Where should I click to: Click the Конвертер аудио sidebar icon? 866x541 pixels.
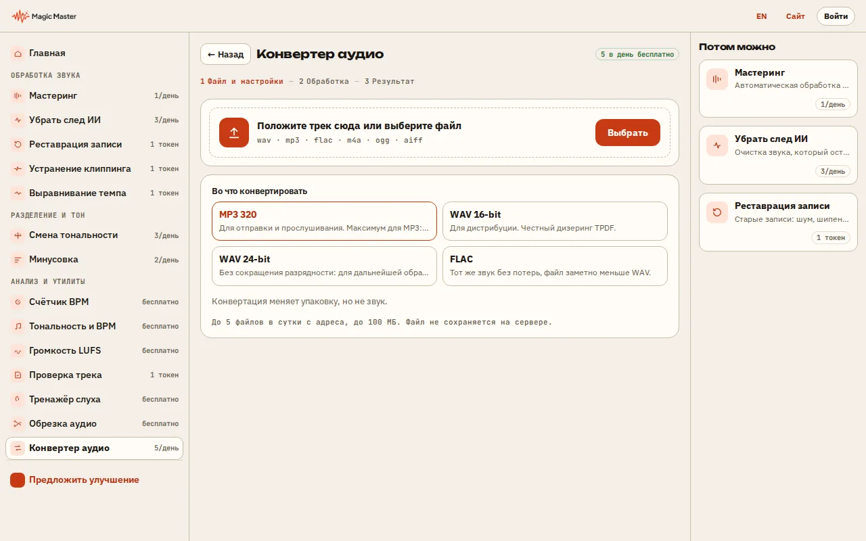[18, 448]
